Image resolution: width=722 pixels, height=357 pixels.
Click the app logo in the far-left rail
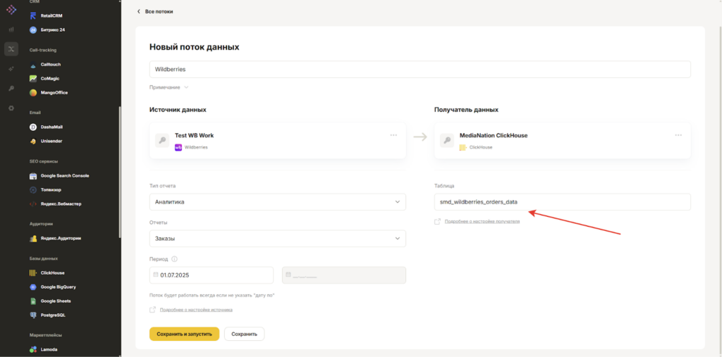pyautogui.click(x=11, y=9)
